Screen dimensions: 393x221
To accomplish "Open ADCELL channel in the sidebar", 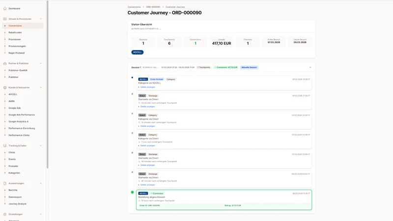I will point(13,94).
